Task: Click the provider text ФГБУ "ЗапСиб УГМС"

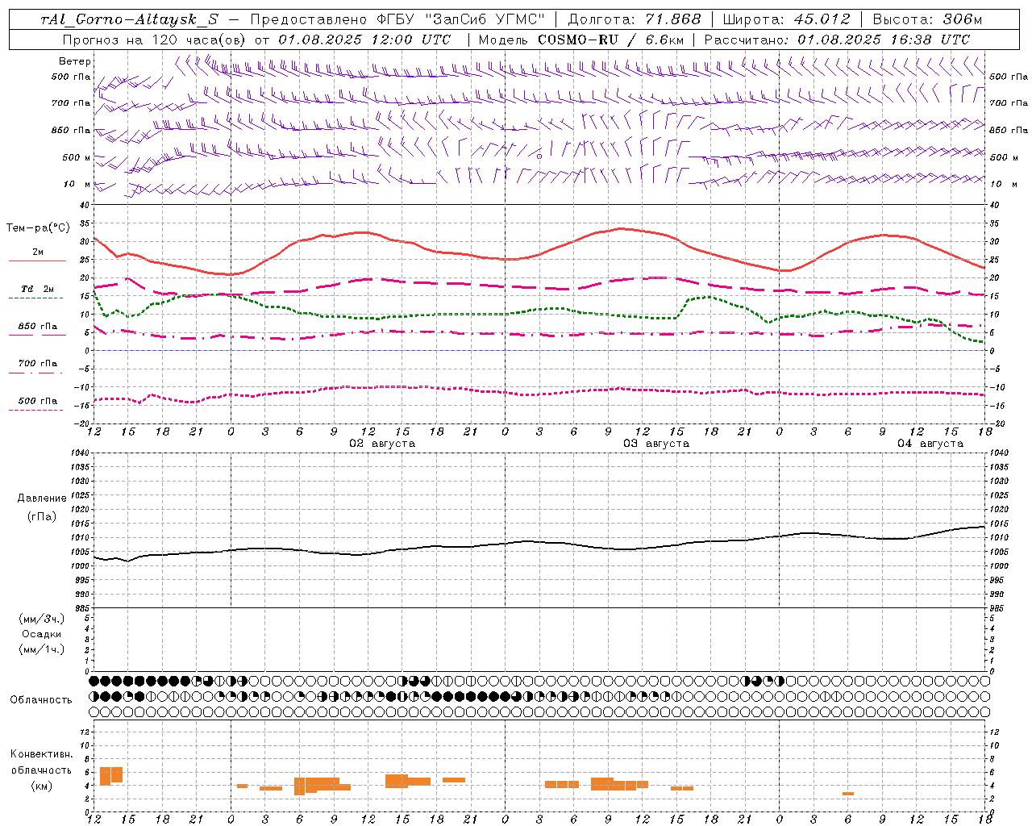Action: (x=460, y=19)
